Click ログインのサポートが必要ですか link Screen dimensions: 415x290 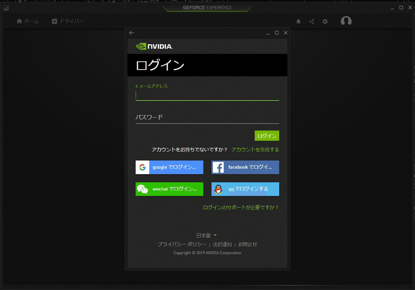(241, 207)
